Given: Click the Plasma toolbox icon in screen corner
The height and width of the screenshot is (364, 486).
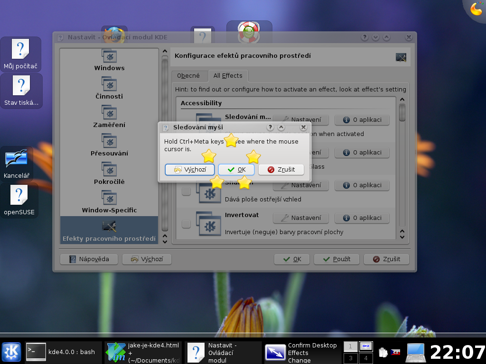Looking at the screenshot, I should [476, 9].
